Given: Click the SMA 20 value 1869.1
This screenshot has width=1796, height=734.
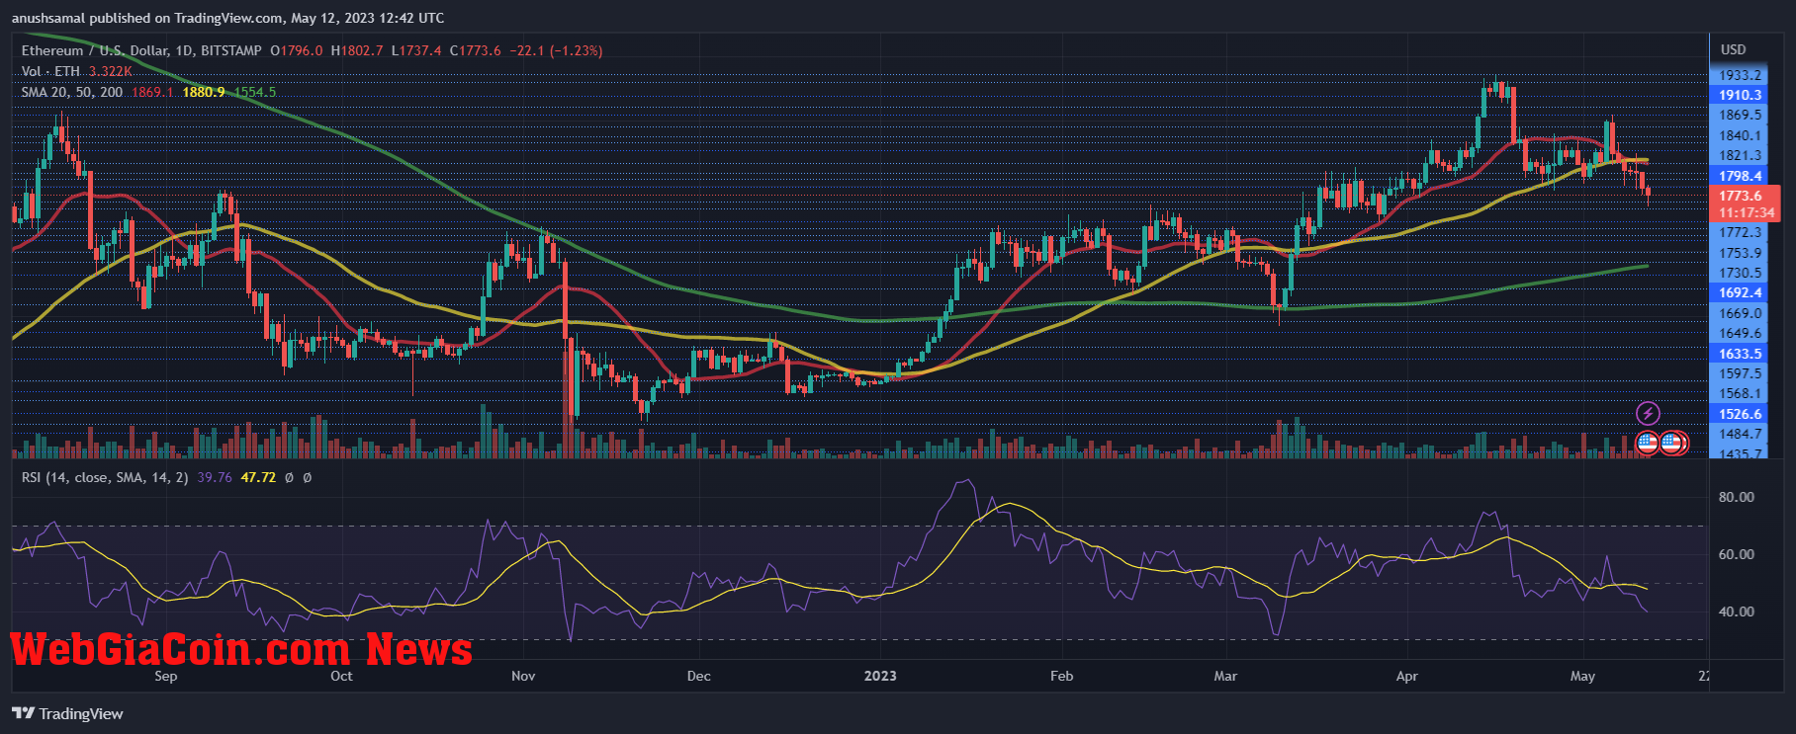Looking at the screenshot, I should click(152, 92).
